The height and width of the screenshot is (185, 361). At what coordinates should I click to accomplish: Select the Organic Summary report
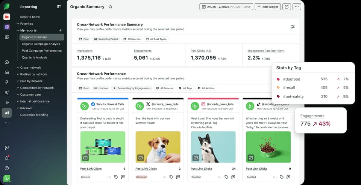42,37
